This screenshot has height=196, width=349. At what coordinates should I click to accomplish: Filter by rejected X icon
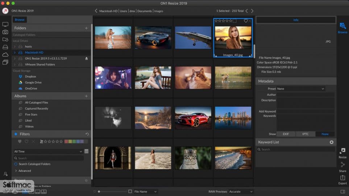33,141
